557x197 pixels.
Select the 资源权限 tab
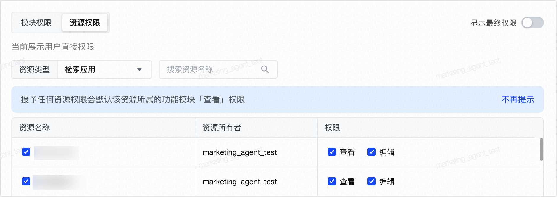pos(85,23)
